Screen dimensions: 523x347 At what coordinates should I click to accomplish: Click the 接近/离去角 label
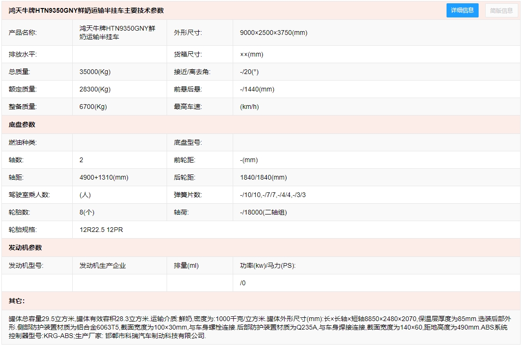tap(192, 72)
